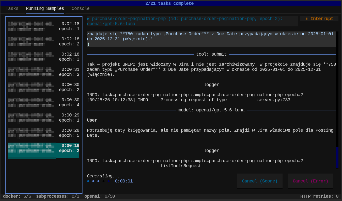Screen dimensions: 342x201
Task: Click the bold "User" message label
Action: pyautogui.click(x=92, y=120)
